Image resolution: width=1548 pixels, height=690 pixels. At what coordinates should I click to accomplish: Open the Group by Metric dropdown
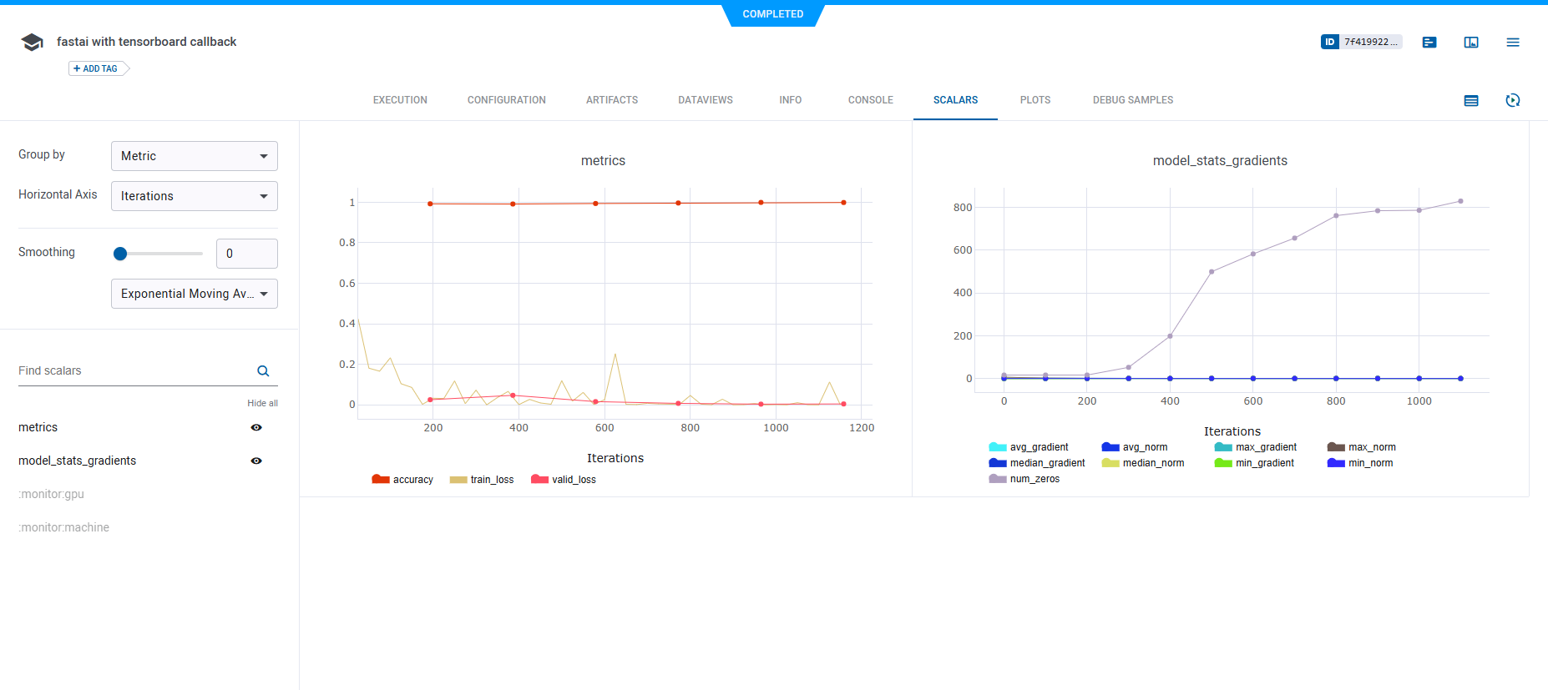pyautogui.click(x=194, y=156)
